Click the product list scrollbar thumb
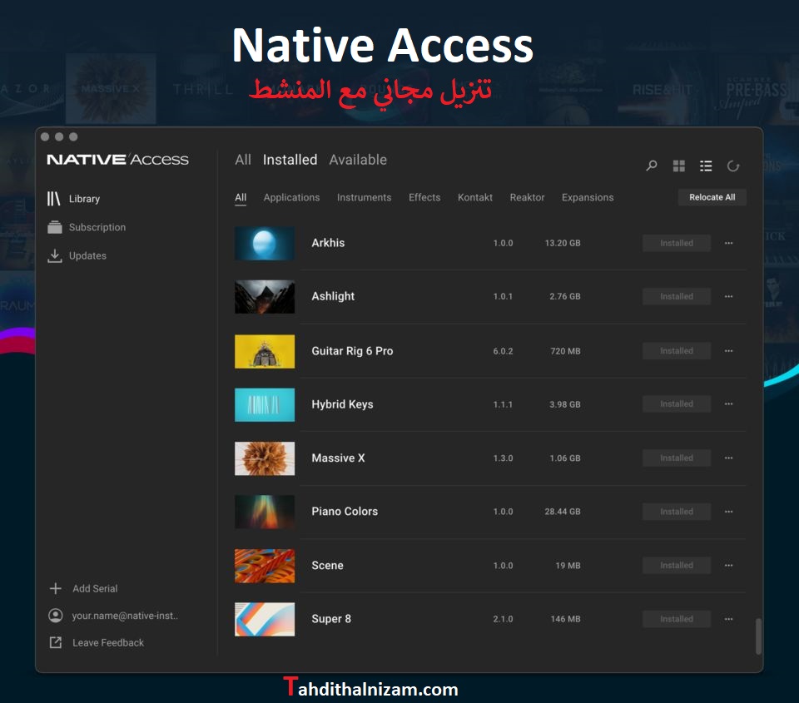Screen dimensions: 799x703 click(758, 636)
